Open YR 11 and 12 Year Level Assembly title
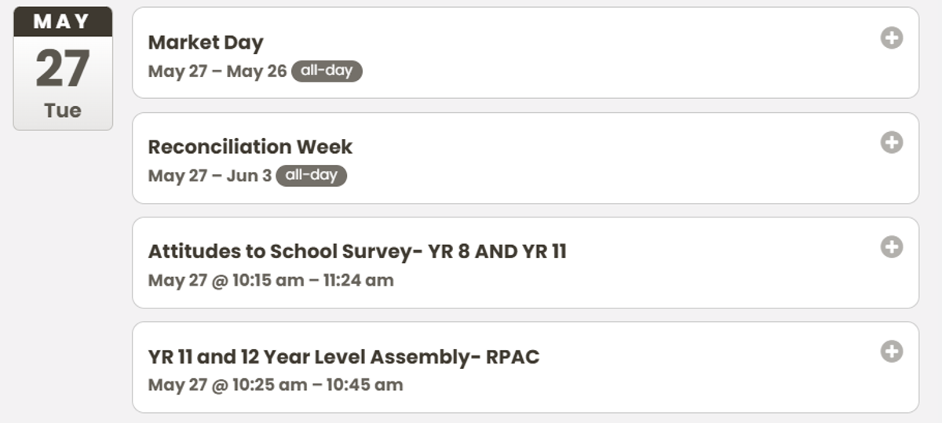This screenshot has width=942, height=423. (x=344, y=357)
